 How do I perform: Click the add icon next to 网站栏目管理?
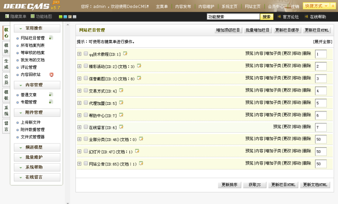51,38
